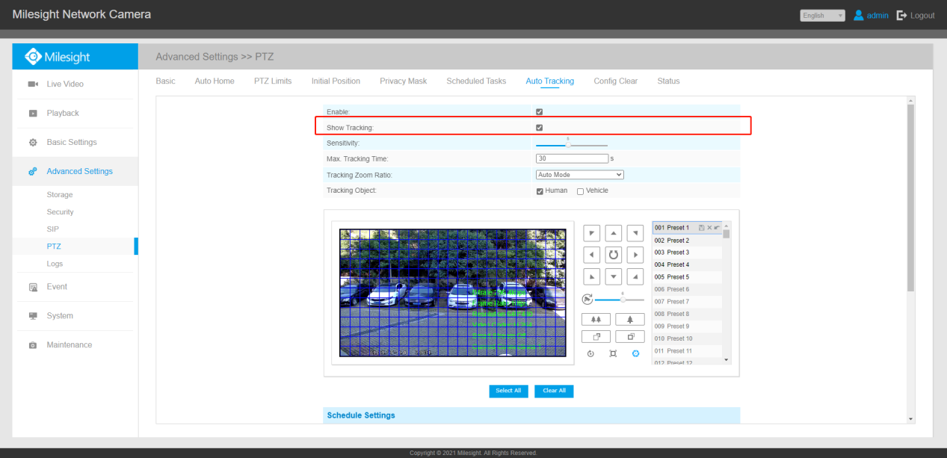This screenshot has height=458, width=947.
Task: Select 002 Preset 2 in list
Action: [687, 241]
